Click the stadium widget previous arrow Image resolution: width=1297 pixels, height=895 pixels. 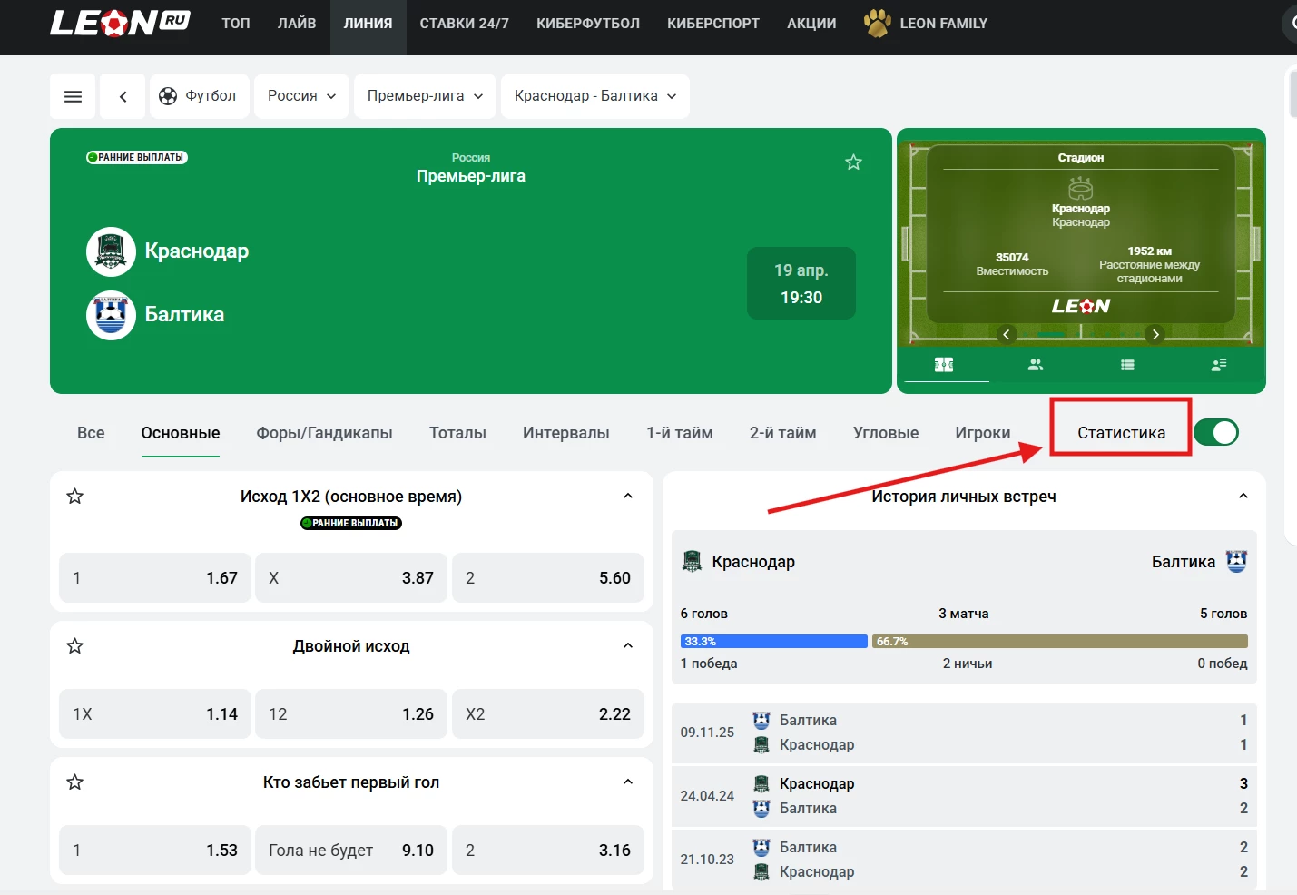[1006, 334]
